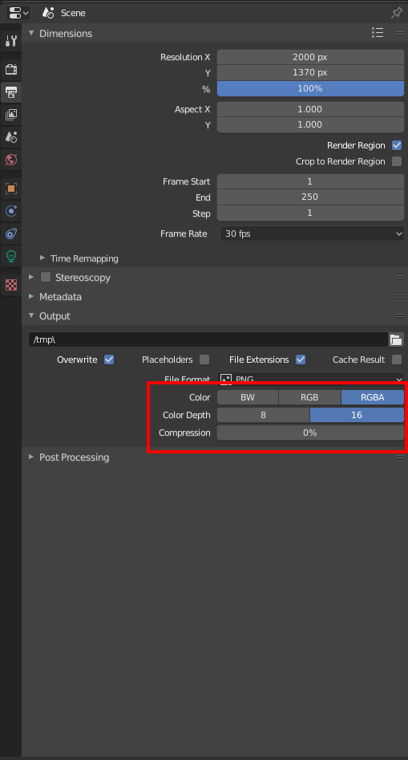Open the Dimensions presets list icon

click(x=378, y=33)
